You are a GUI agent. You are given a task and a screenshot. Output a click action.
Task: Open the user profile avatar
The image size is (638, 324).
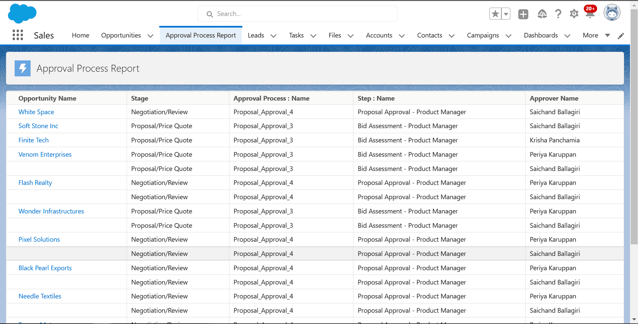(612, 13)
